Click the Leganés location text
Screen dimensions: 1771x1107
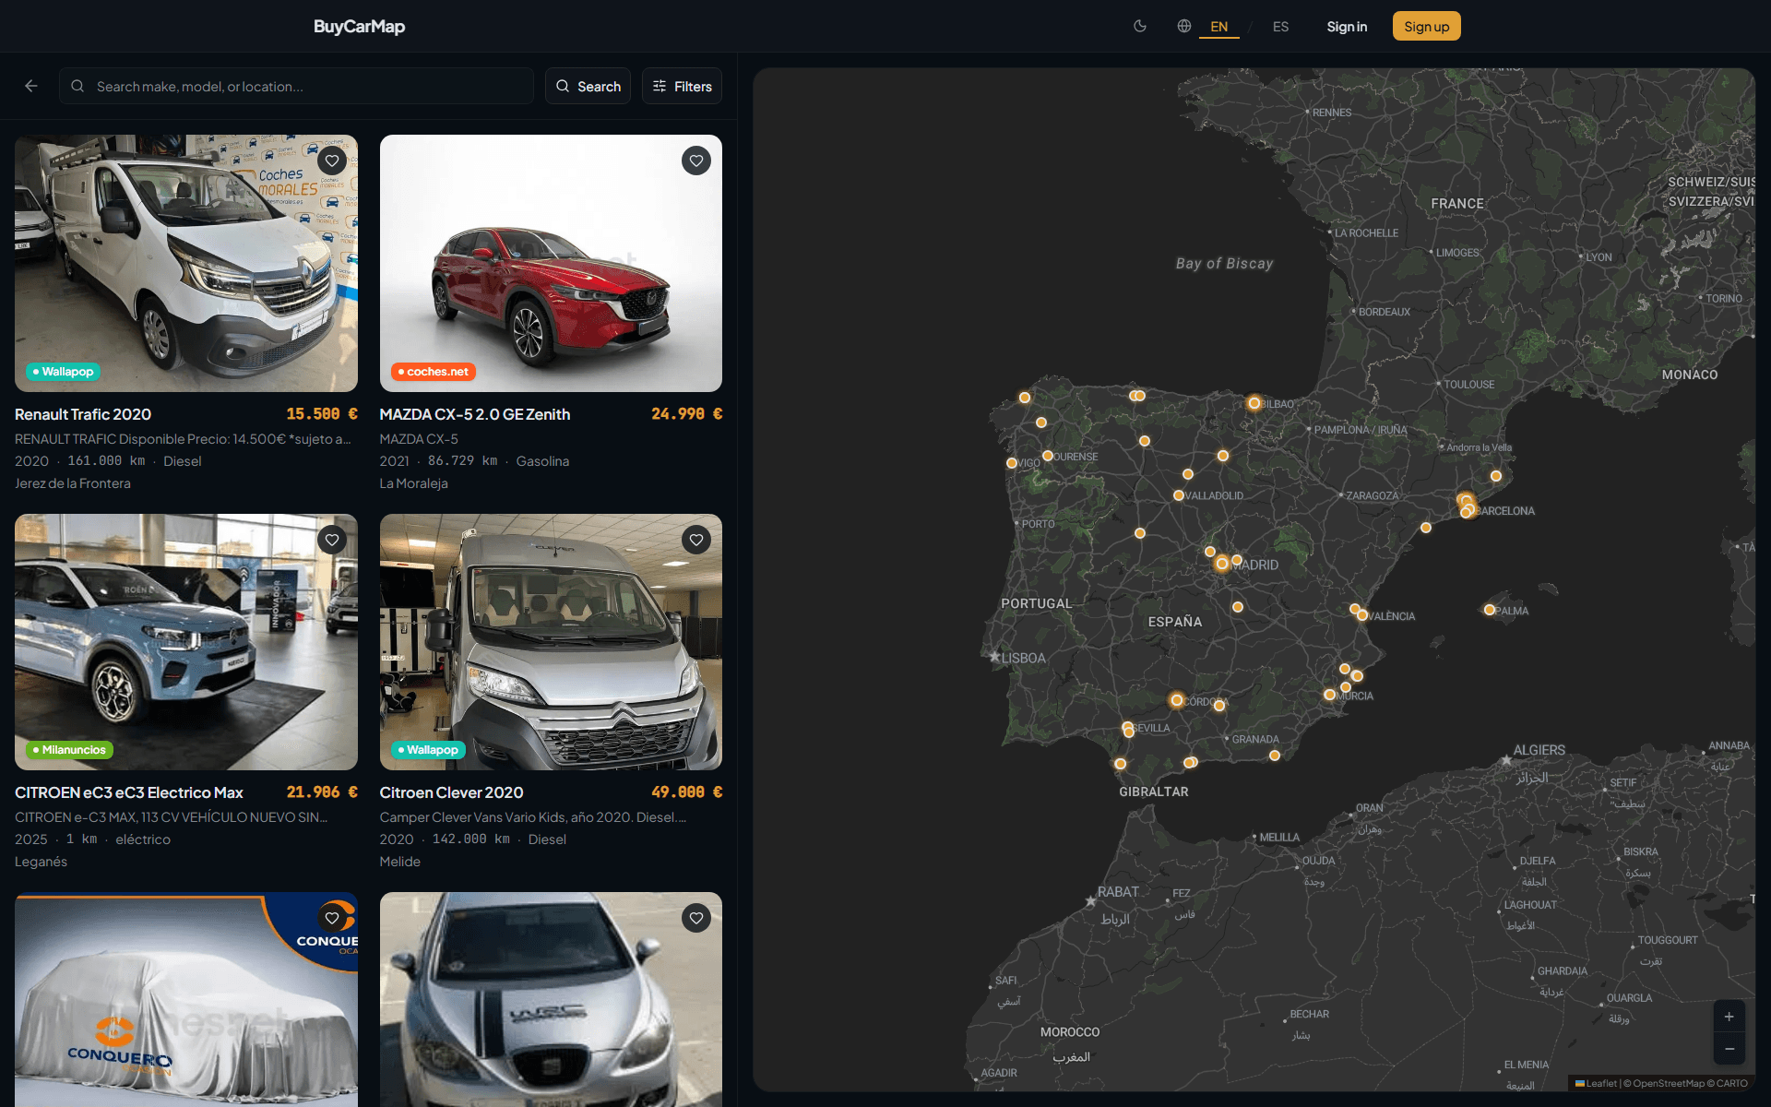(x=41, y=862)
